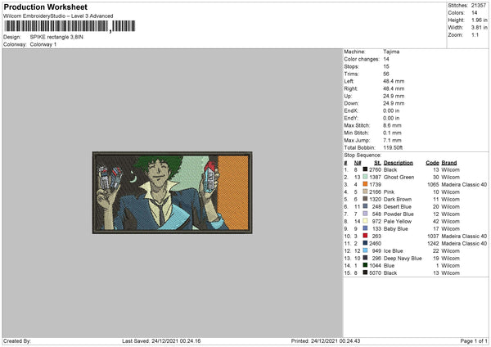Image resolution: width=491 pixels, height=347 pixels.
Task: Click the Zoom value '1:1'
Action: coord(475,34)
